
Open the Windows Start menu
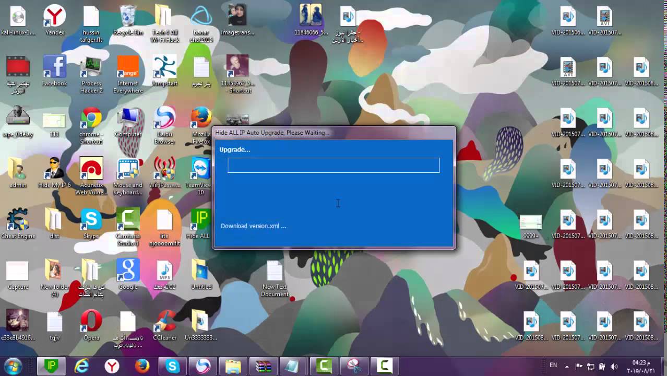tap(13, 366)
